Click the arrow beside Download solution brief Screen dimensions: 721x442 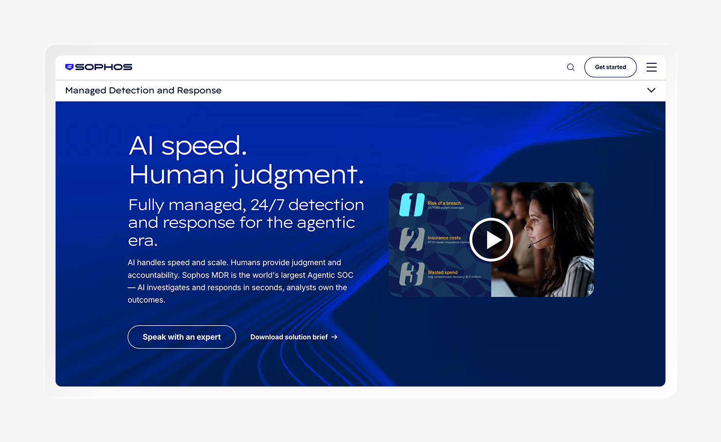[334, 337]
